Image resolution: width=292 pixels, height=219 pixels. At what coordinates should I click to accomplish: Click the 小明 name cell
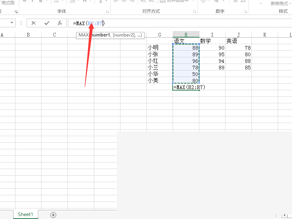[x=160, y=47]
